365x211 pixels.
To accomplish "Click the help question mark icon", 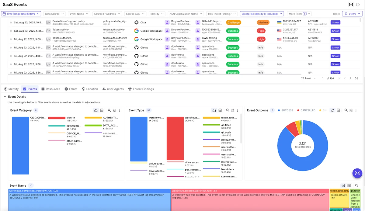I will [358, 5].
